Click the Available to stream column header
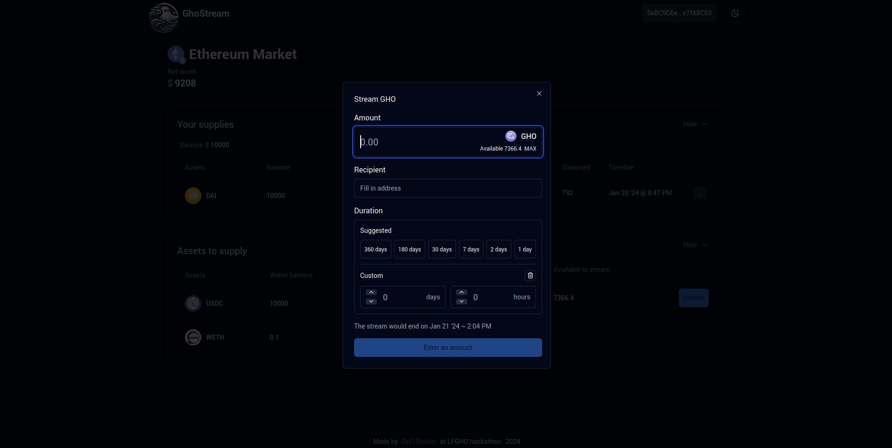 582,270
